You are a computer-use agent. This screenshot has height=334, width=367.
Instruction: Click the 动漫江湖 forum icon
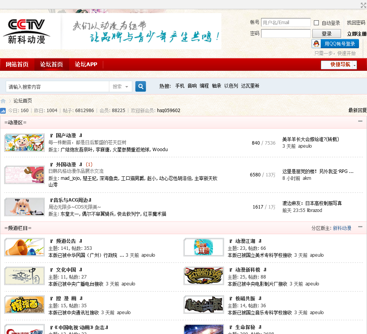(204, 247)
